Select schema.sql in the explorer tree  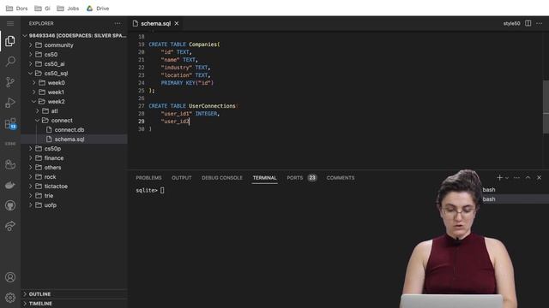click(x=75, y=139)
